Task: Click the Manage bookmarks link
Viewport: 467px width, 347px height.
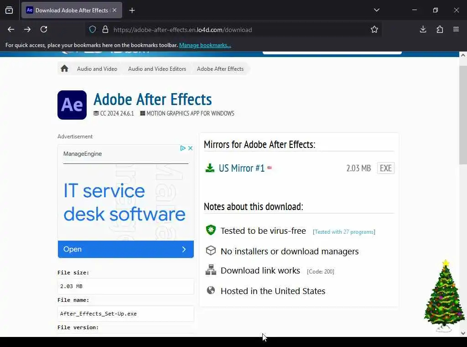Action: (x=205, y=45)
